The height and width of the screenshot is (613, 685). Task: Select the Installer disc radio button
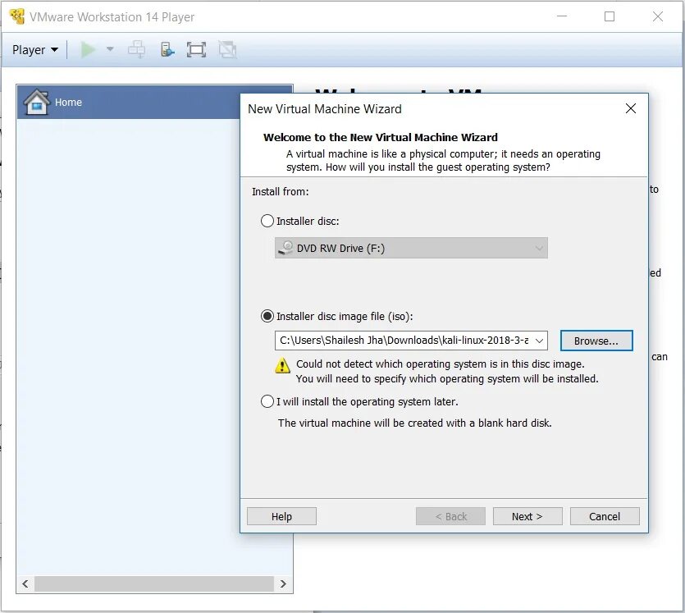[x=267, y=221]
